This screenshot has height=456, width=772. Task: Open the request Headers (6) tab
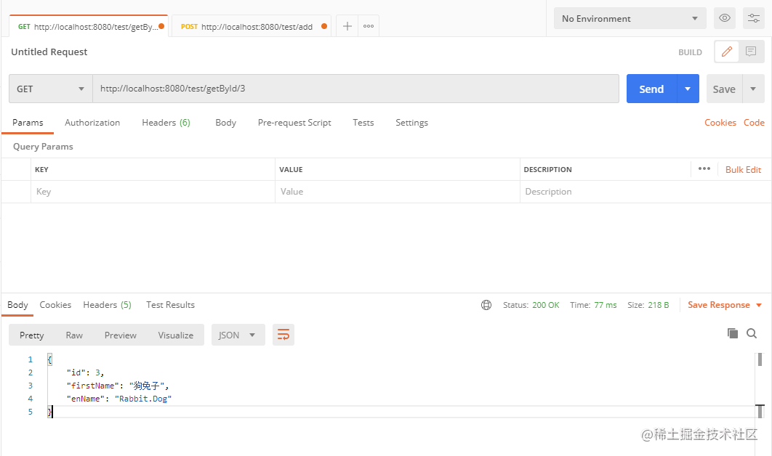166,123
